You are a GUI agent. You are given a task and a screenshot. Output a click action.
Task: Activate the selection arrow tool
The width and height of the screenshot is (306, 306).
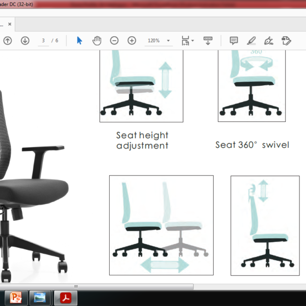80,41
